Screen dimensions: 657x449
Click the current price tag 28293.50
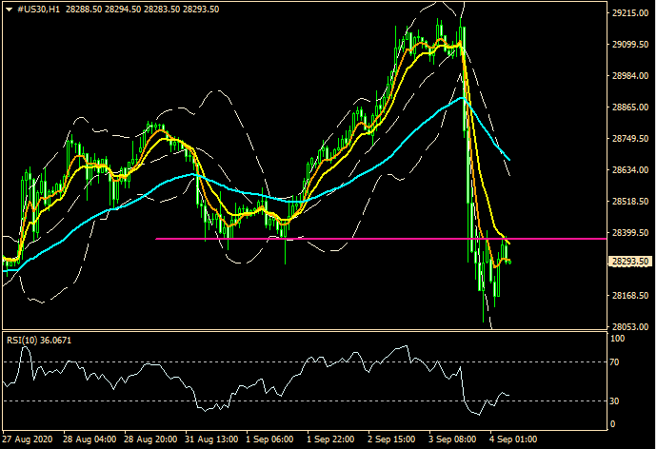coord(631,262)
